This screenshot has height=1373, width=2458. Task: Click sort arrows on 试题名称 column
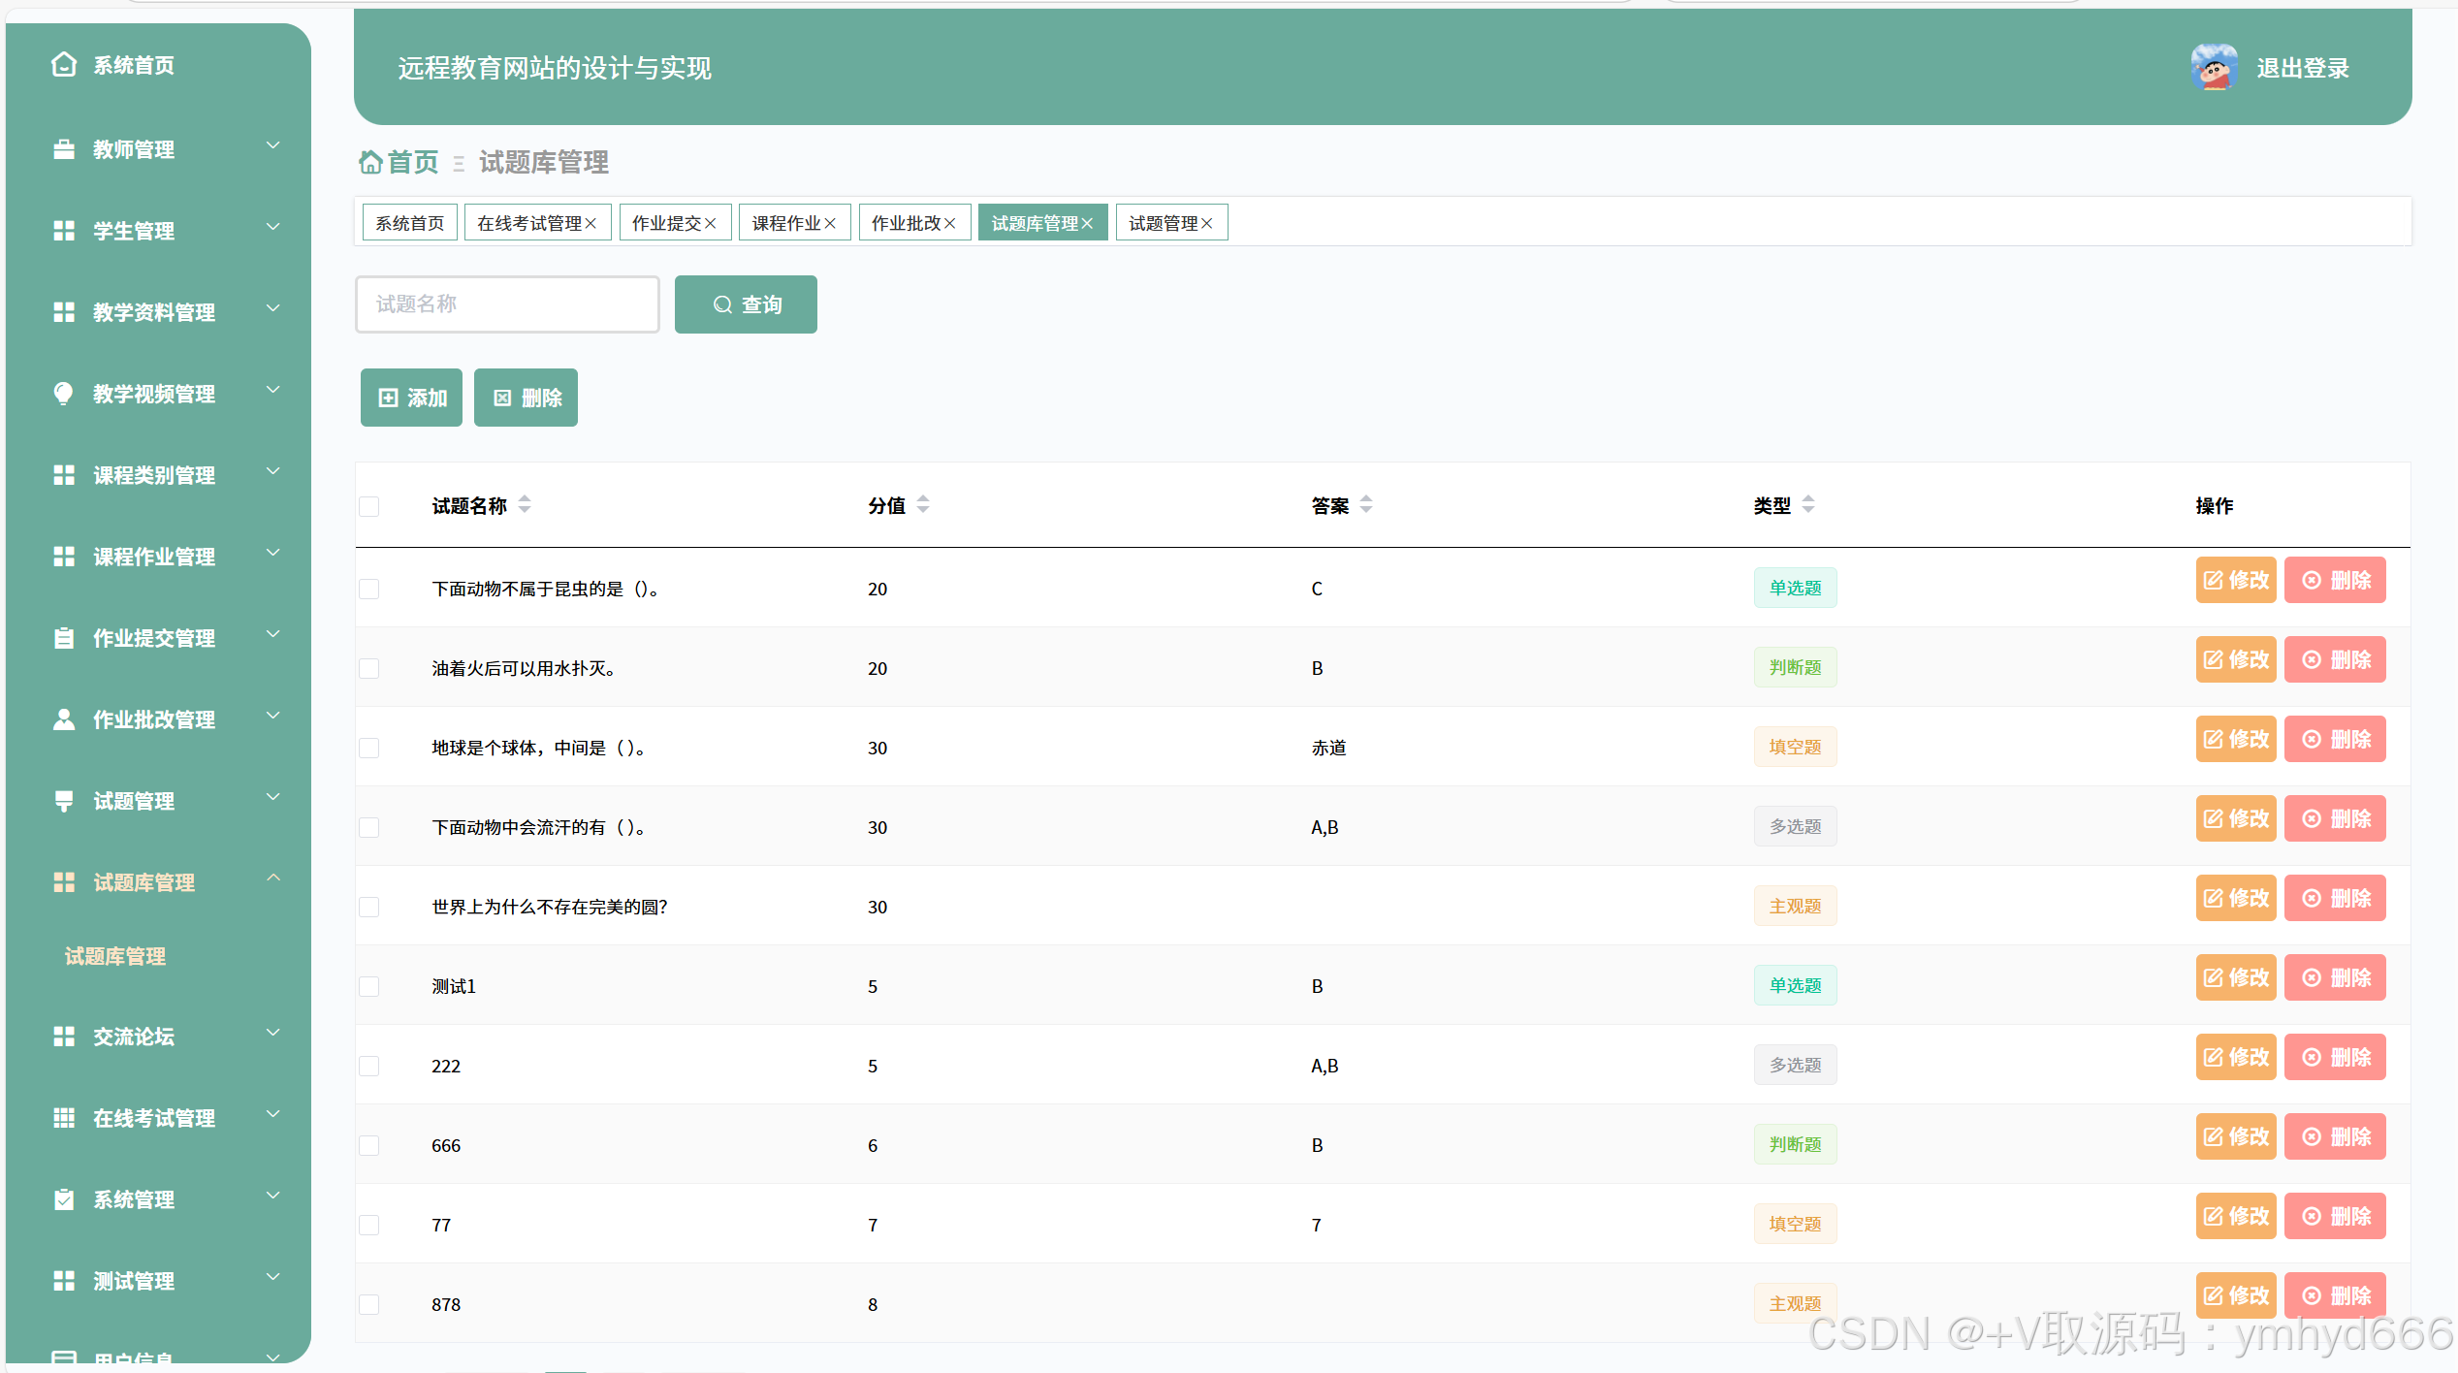pyautogui.click(x=525, y=504)
